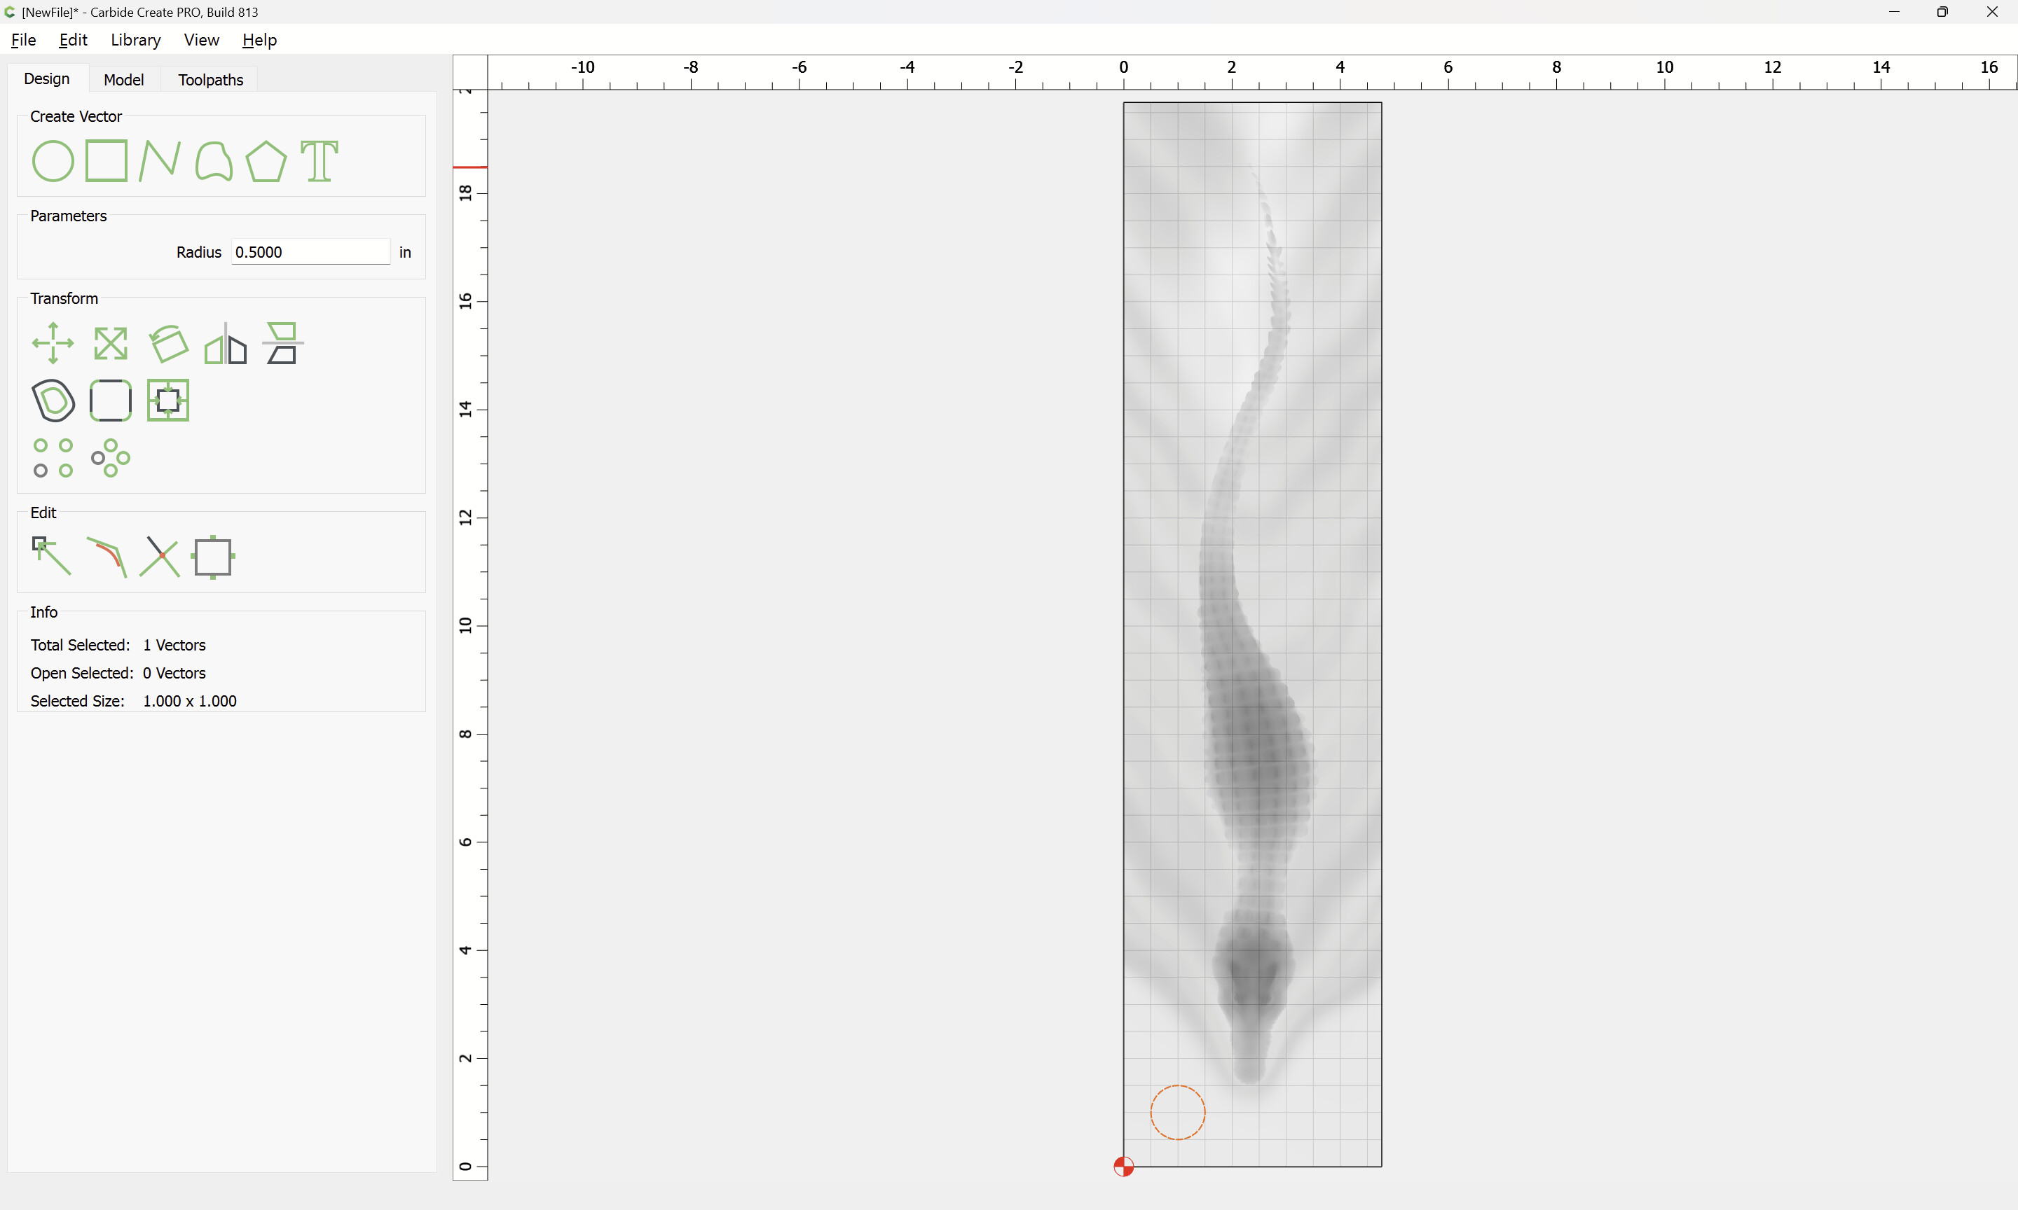The height and width of the screenshot is (1210, 2018).
Task: Choose the Mirror transform tool
Action: click(x=225, y=343)
